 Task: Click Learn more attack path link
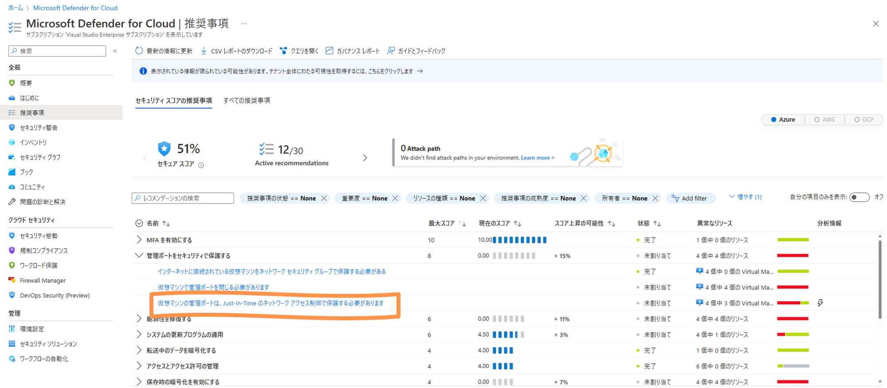point(538,158)
